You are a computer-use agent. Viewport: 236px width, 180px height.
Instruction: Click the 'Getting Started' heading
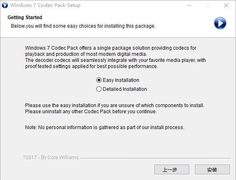pos(25,18)
